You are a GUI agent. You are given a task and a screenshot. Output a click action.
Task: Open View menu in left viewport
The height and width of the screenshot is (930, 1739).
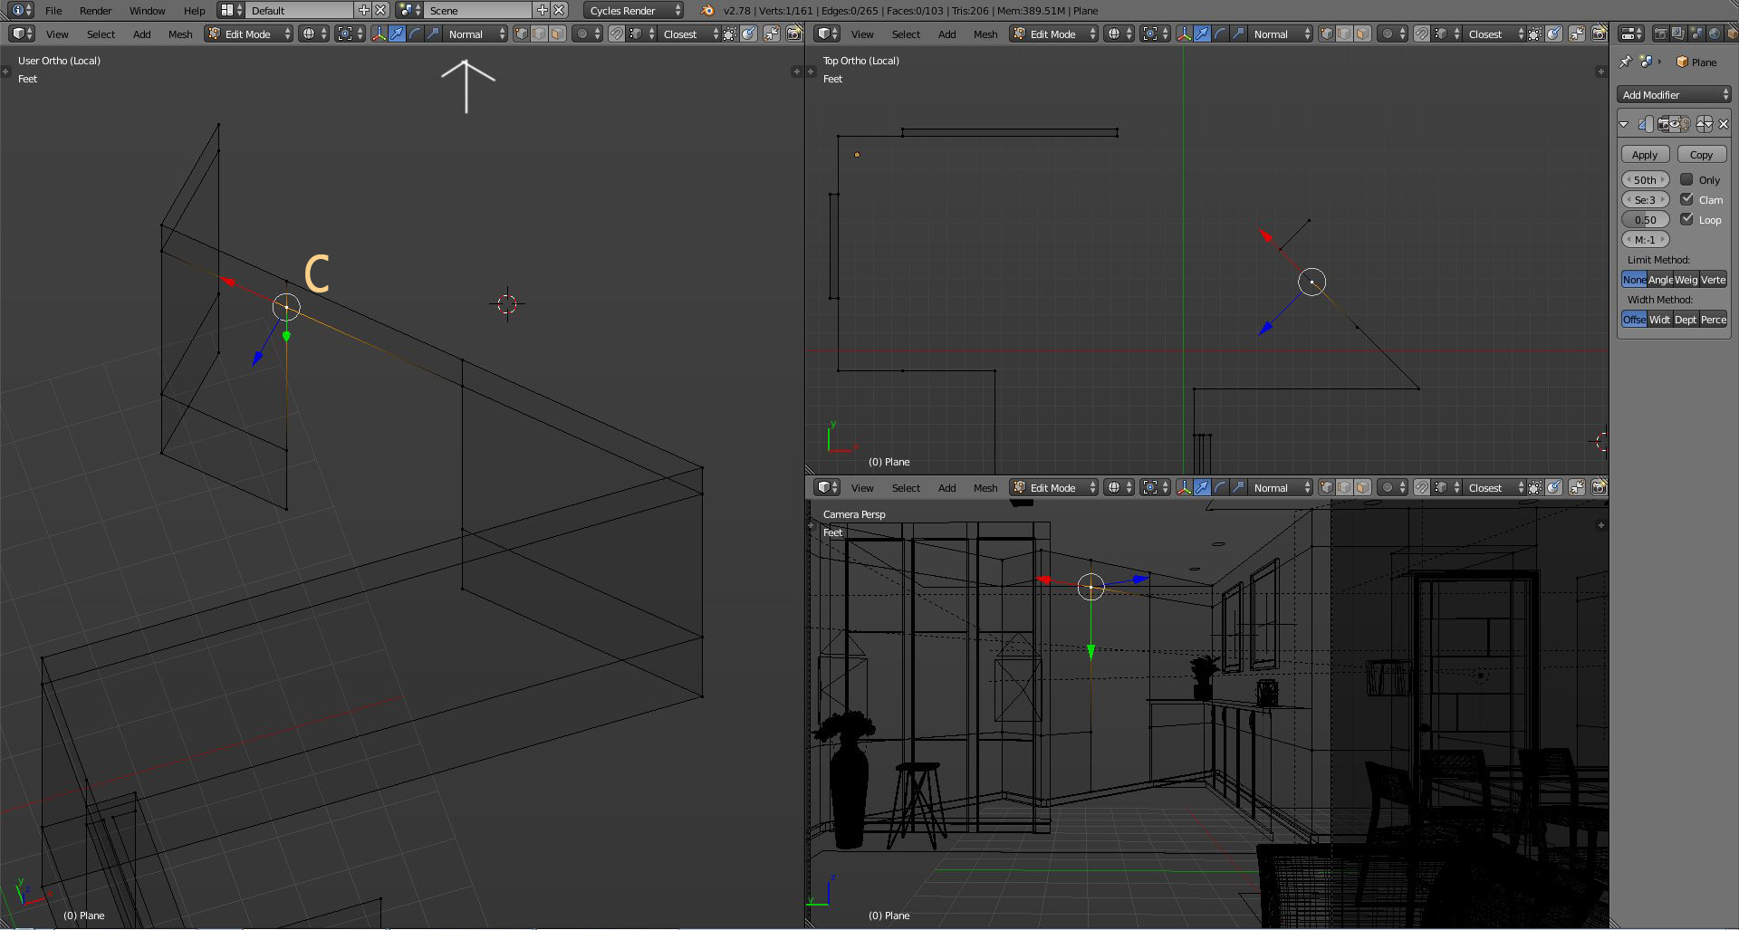tap(57, 34)
